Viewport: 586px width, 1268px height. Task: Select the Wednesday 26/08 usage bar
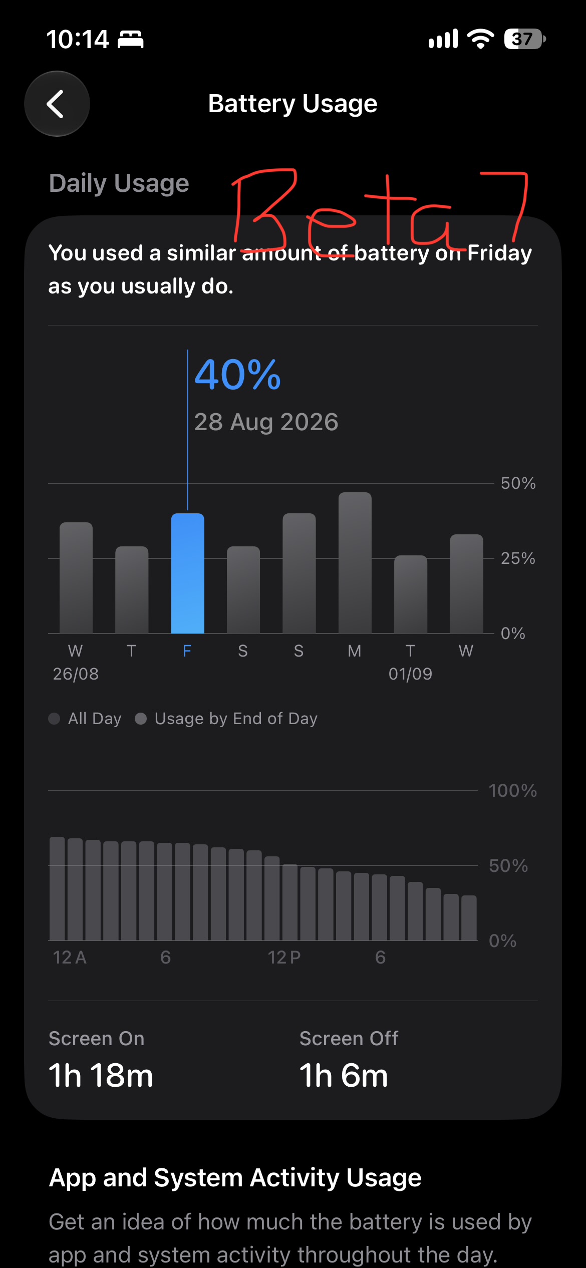click(x=76, y=578)
